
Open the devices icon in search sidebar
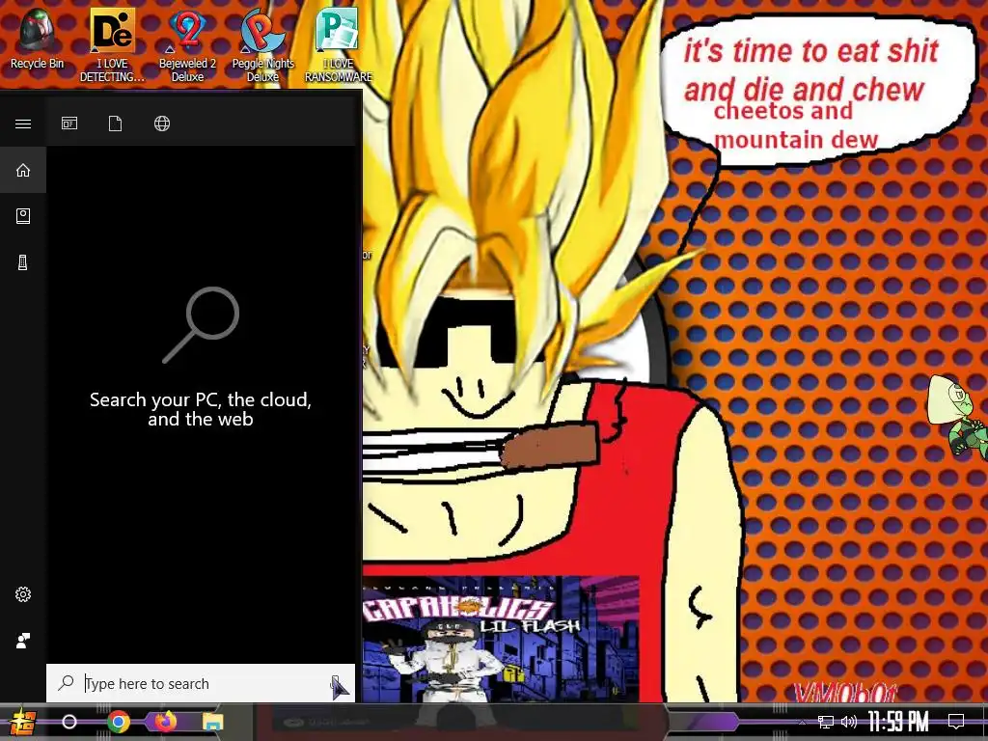click(23, 262)
